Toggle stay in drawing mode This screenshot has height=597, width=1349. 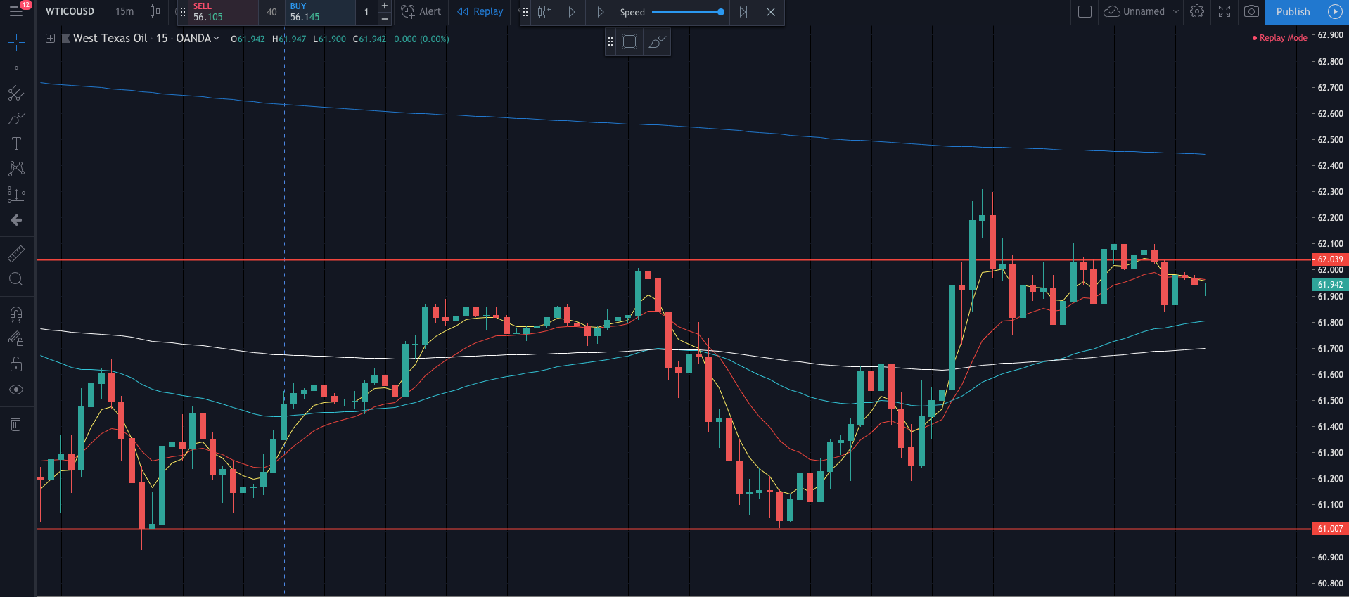[15, 339]
